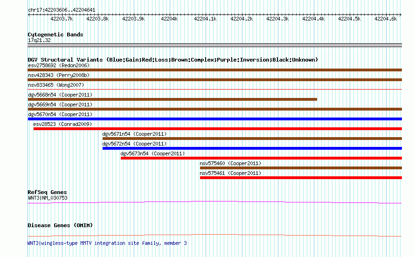The image size is (415, 257).
Task: Click the 17q21.32 band label
Action: [x=39, y=40]
